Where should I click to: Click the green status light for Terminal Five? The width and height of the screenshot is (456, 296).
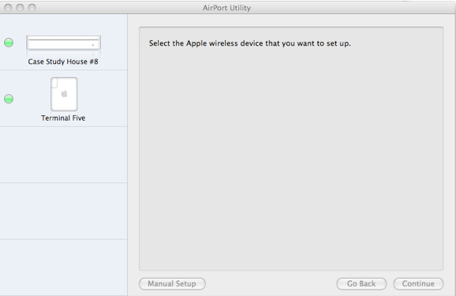pos(9,99)
